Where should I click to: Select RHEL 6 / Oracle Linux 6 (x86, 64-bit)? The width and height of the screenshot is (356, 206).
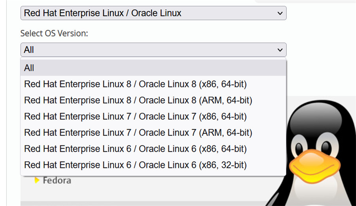click(135, 149)
